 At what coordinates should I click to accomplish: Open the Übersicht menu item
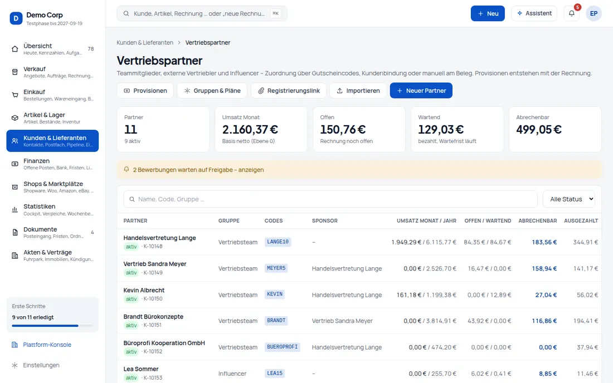[52, 49]
